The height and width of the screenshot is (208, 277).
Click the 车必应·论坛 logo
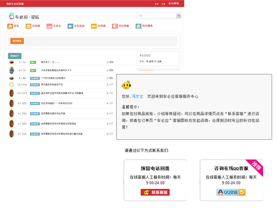coord(24,16)
